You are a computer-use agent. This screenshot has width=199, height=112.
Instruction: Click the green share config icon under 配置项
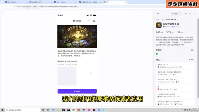click(x=157, y=54)
